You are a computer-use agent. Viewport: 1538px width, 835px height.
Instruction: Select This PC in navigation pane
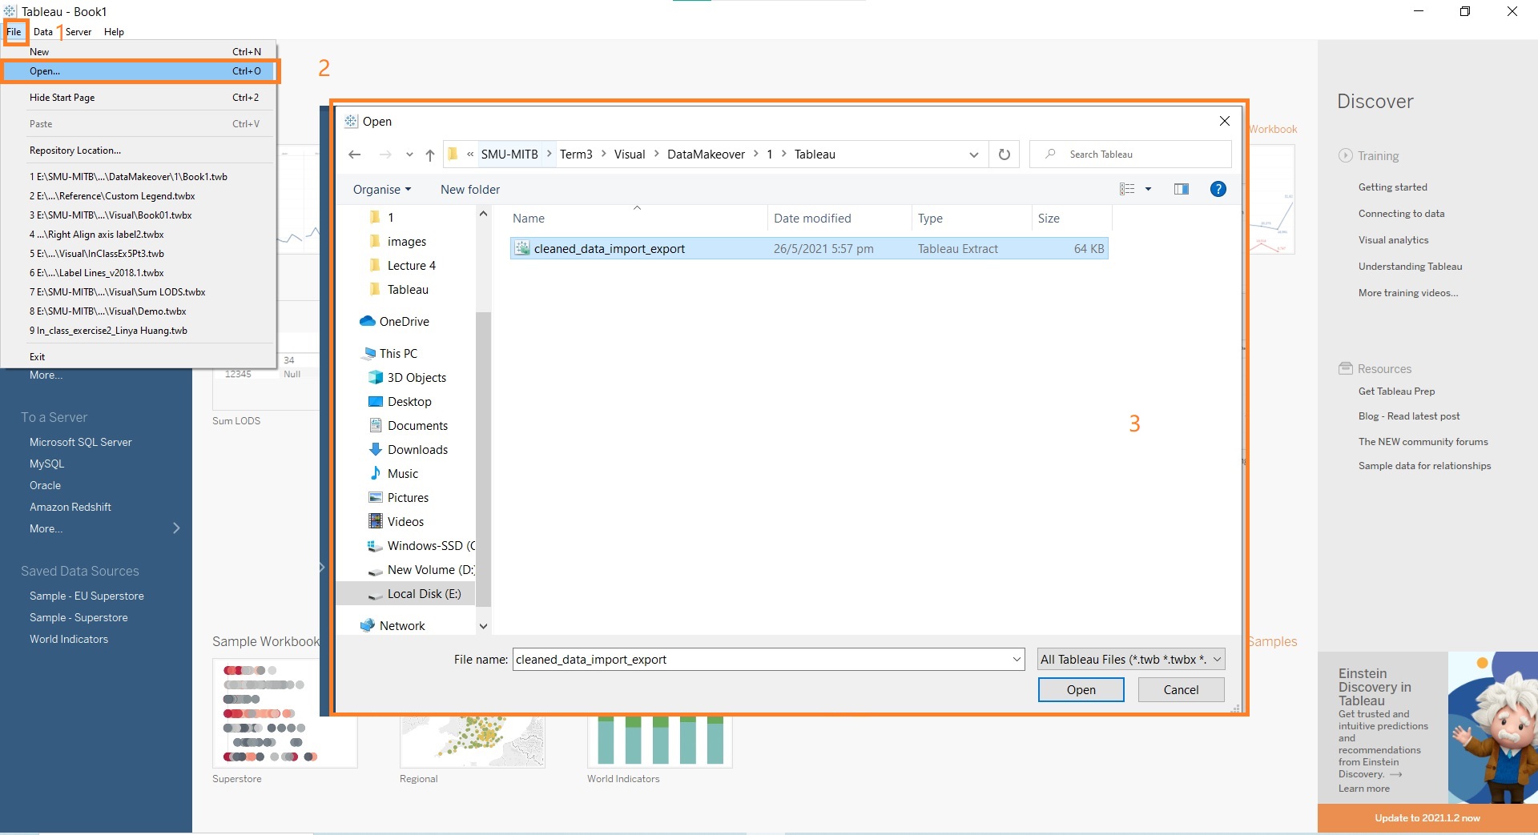tap(398, 353)
